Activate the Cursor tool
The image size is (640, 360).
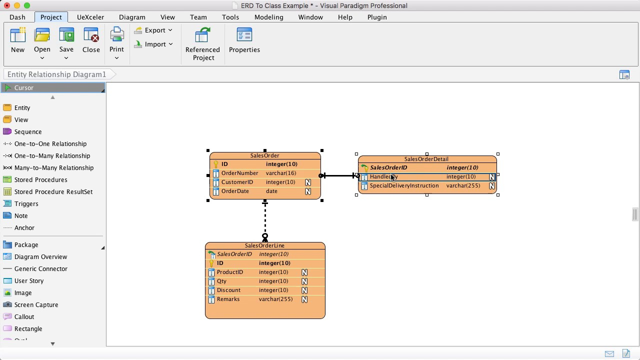pyautogui.click(x=23, y=87)
